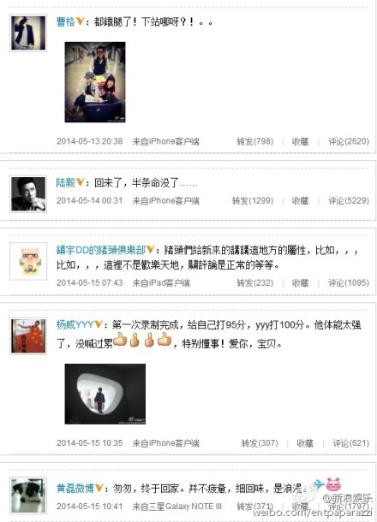Click the verified V badge next to 陆毅
Viewport: 377px width, 522px height.
point(80,182)
